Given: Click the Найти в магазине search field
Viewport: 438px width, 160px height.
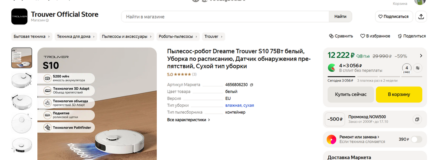Looking at the screenshot, I should coord(225,17).
